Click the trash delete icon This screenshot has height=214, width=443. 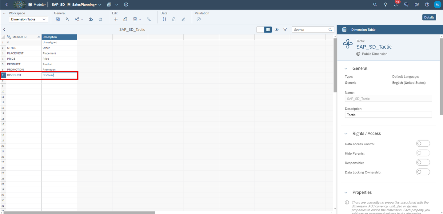point(135,19)
